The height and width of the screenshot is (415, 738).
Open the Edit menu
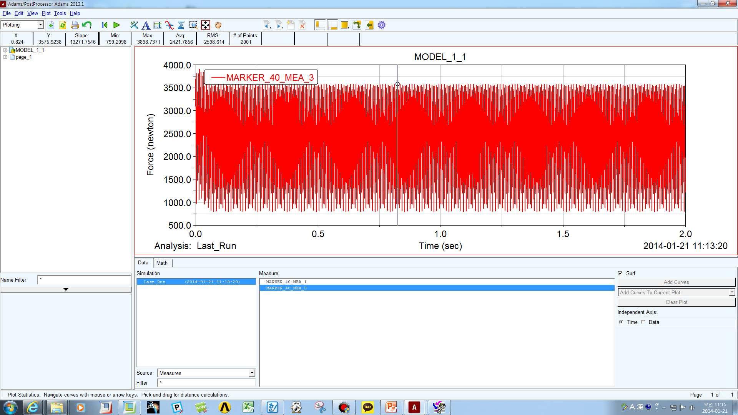tap(19, 13)
